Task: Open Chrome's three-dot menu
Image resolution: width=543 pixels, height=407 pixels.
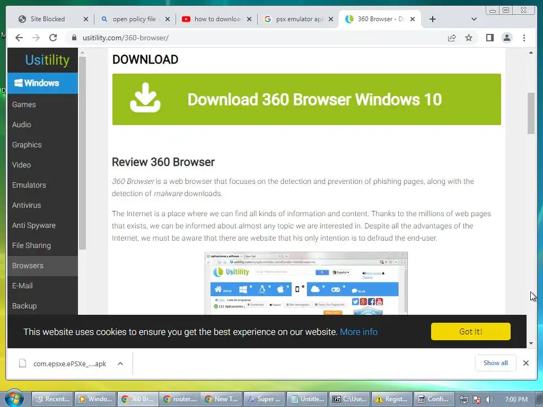Action: point(524,38)
